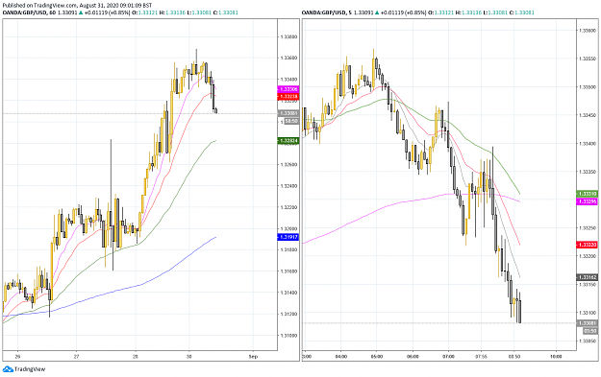Click date '27' on the 60-minute time axis
601x377 pixels.
click(x=76, y=356)
